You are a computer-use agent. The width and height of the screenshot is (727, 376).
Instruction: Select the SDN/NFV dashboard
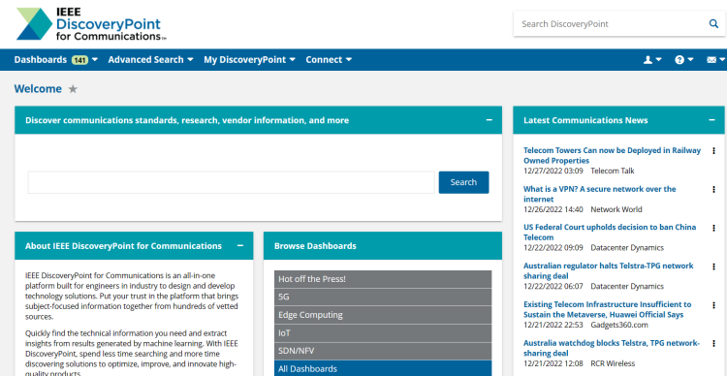point(383,351)
